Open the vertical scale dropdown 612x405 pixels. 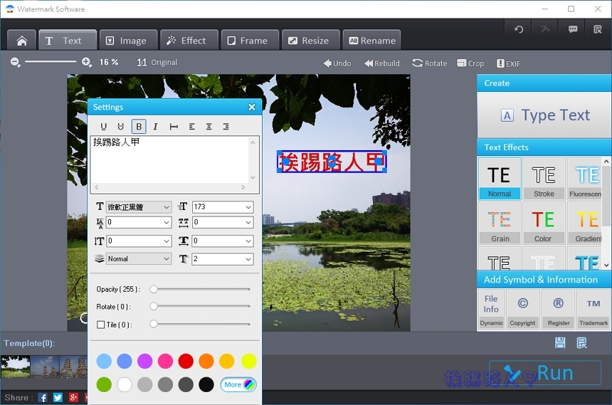coord(139,241)
